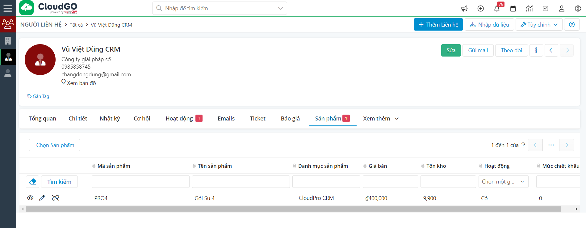Switch to the Ticket tab

[x=257, y=119]
